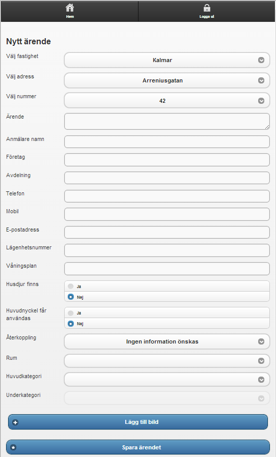This screenshot has width=276, height=457.
Task: Click star icon on Spara ärendet
Action: tap(13, 447)
